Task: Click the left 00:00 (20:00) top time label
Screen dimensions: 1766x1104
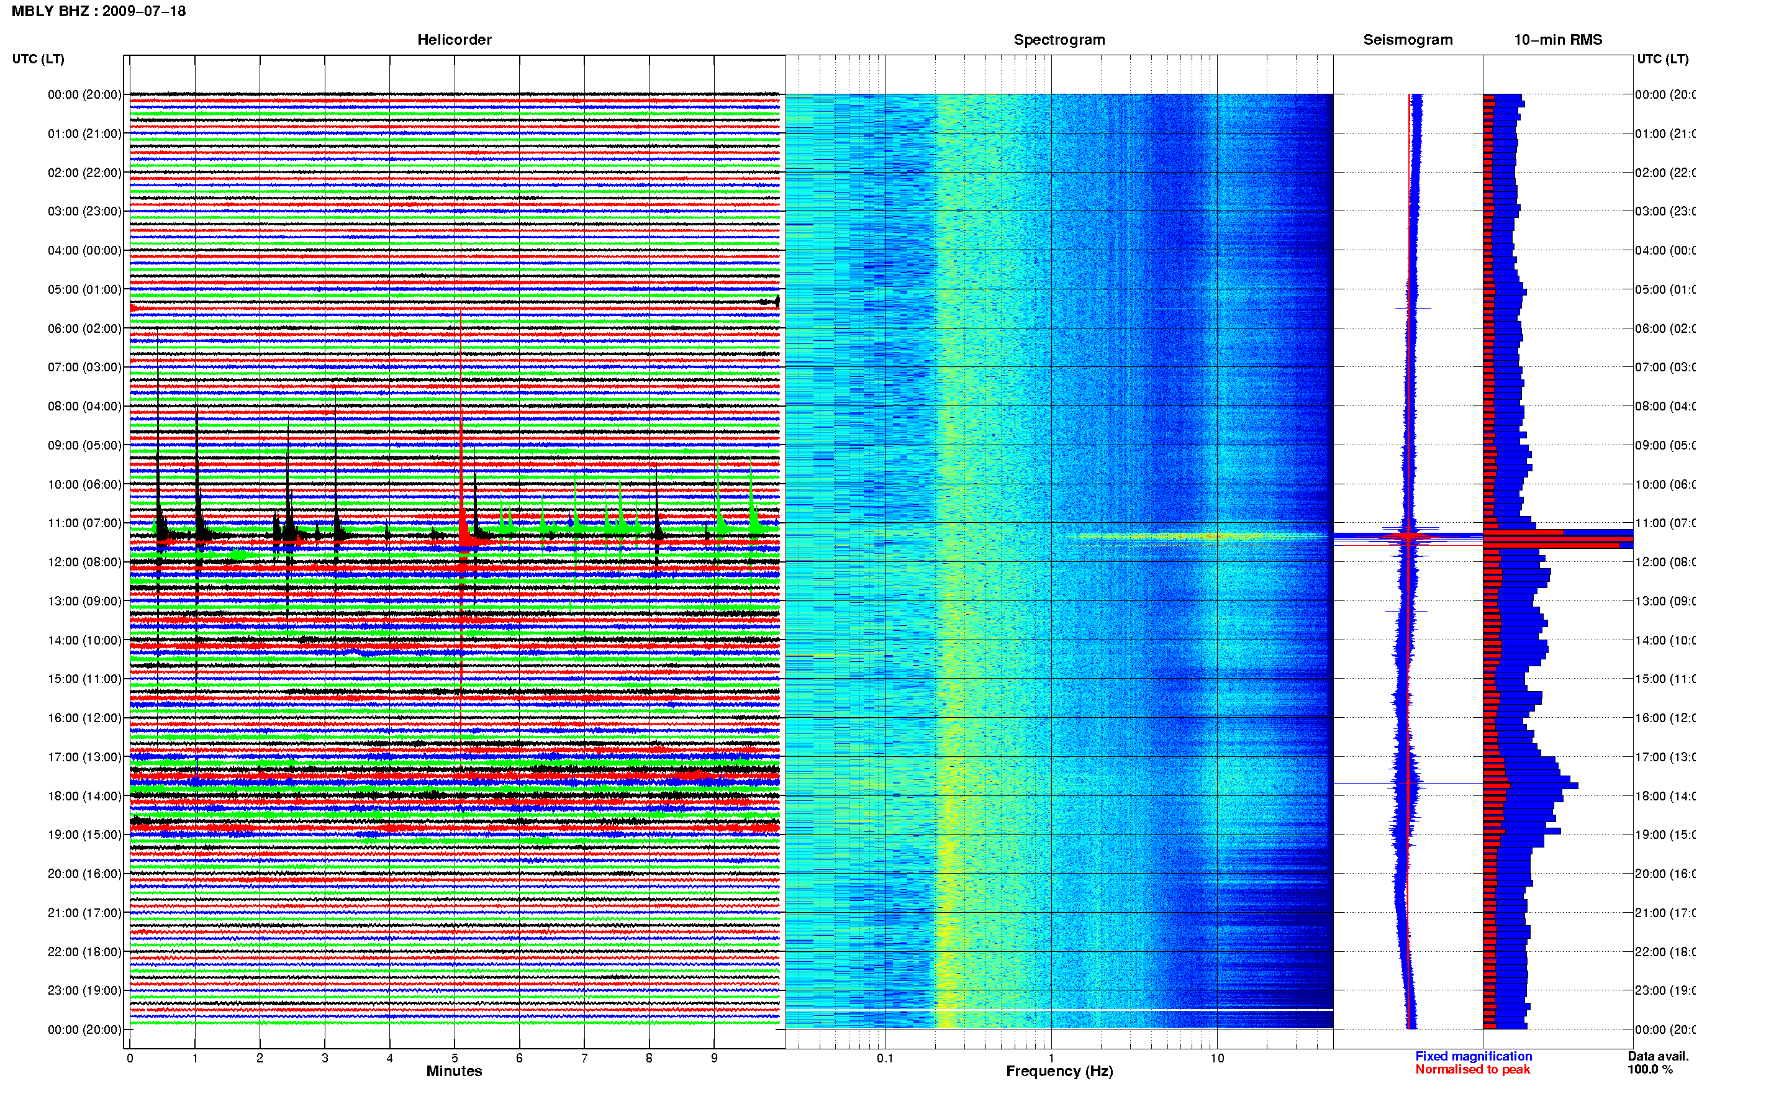Action: click(x=84, y=94)
